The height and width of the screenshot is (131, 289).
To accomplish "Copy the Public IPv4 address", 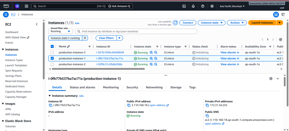I will tap(129, 105).
